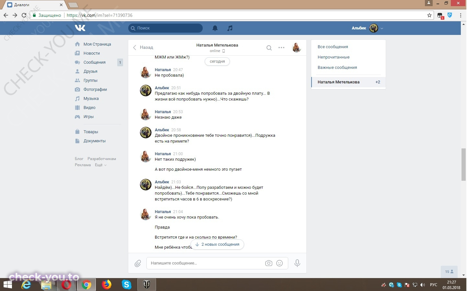The height and width of the screenshot is (291, 467).
Task: Click the volume speaker tray icon
Action: (x=422, y=285)
